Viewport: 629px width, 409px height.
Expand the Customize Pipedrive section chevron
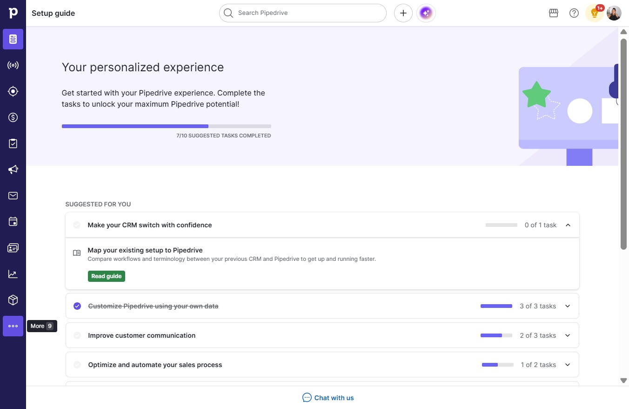pos(568,306)
